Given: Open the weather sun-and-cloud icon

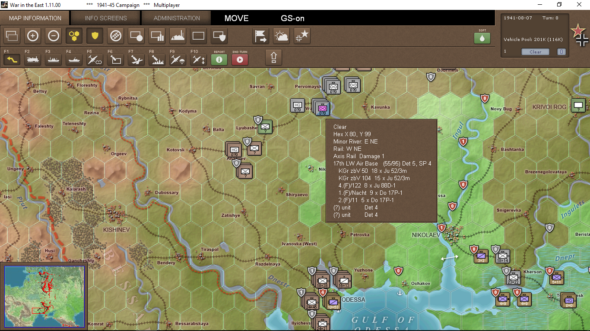Looking at the screenshot, I should point(282,36).
